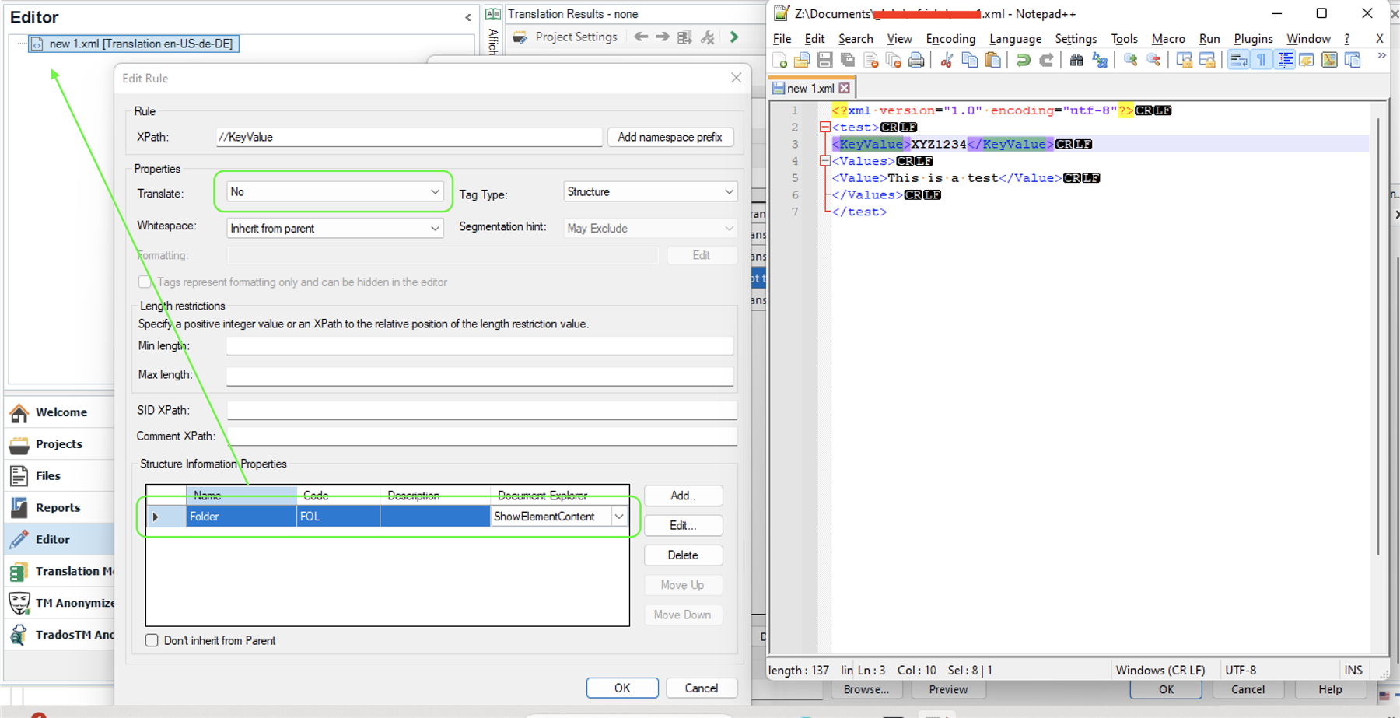Create a new file in Notepad++
1400x718 pixels.
click(x=779, y=60)
